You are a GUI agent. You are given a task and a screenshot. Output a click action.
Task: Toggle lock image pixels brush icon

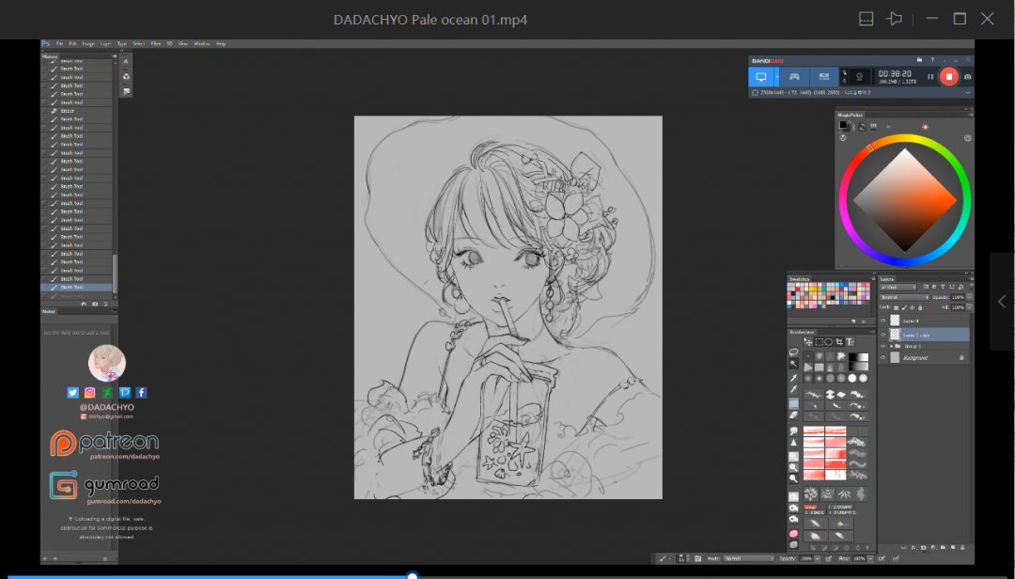click(x=904, y=307)
